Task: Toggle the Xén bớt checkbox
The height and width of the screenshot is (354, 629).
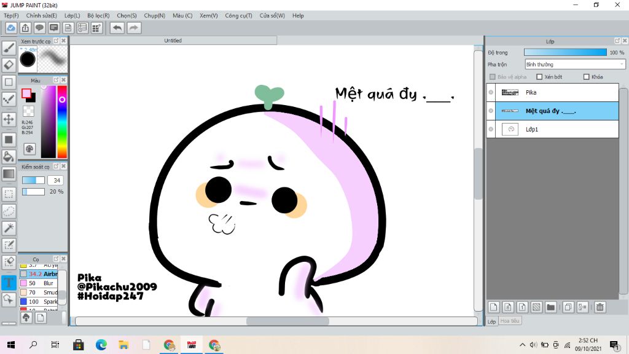Action: point(539,77)
